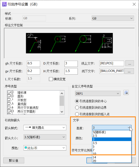Click the custom balloon type table icon beside DEF1

click(126, 92)
